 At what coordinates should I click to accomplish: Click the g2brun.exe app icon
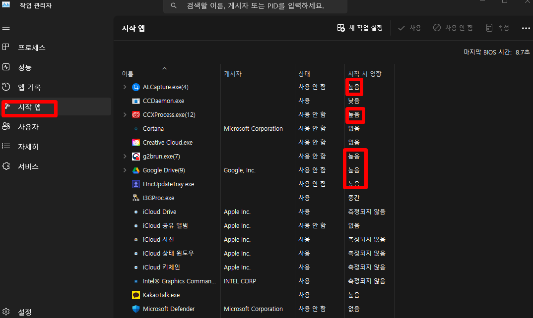coord(136,157)
